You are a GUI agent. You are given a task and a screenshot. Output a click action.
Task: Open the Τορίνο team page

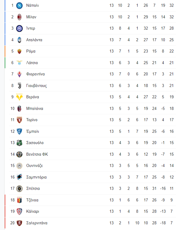[32, 120]
